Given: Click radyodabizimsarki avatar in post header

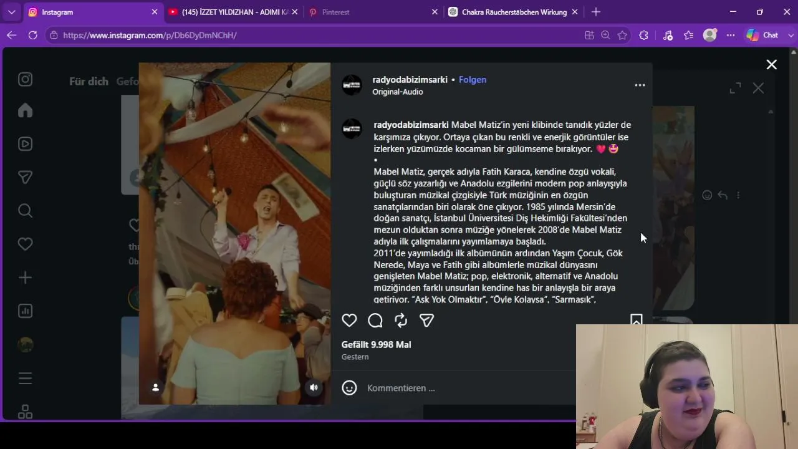Looking at the screenshot, I should [x=352, y=85].
